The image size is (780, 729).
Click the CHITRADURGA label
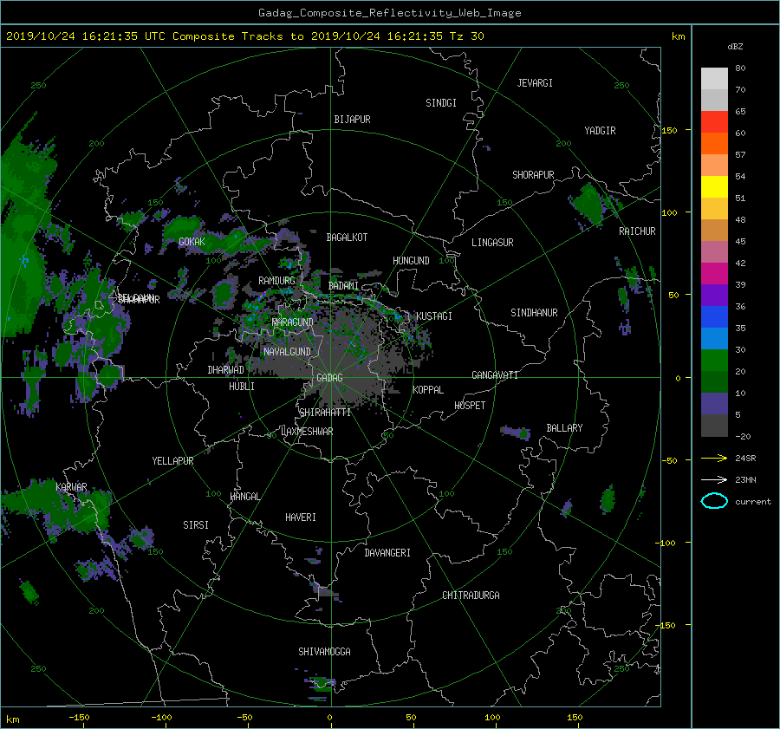point(471,596)
